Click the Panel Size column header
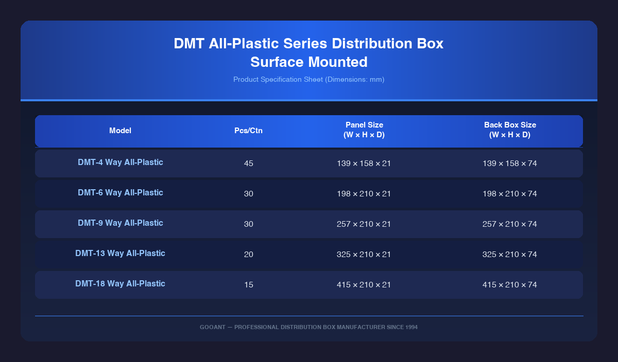This screenshot has width=618, height=362. (x=364, y=130)
